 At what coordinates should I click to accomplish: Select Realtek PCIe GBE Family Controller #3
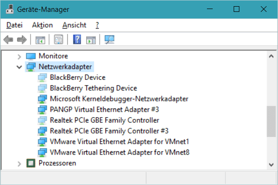point(109,131)
